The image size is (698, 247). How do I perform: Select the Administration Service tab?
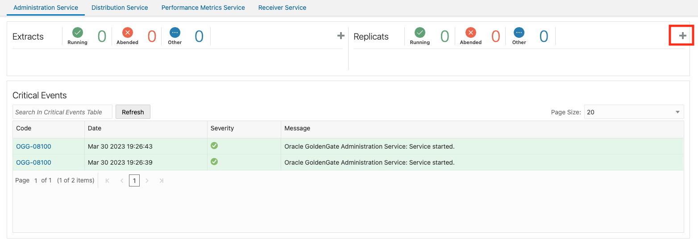click(x=46, y=8)
